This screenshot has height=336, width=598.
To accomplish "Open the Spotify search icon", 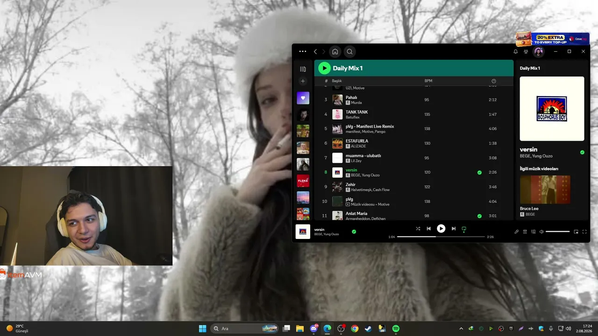I will [349, 51].
